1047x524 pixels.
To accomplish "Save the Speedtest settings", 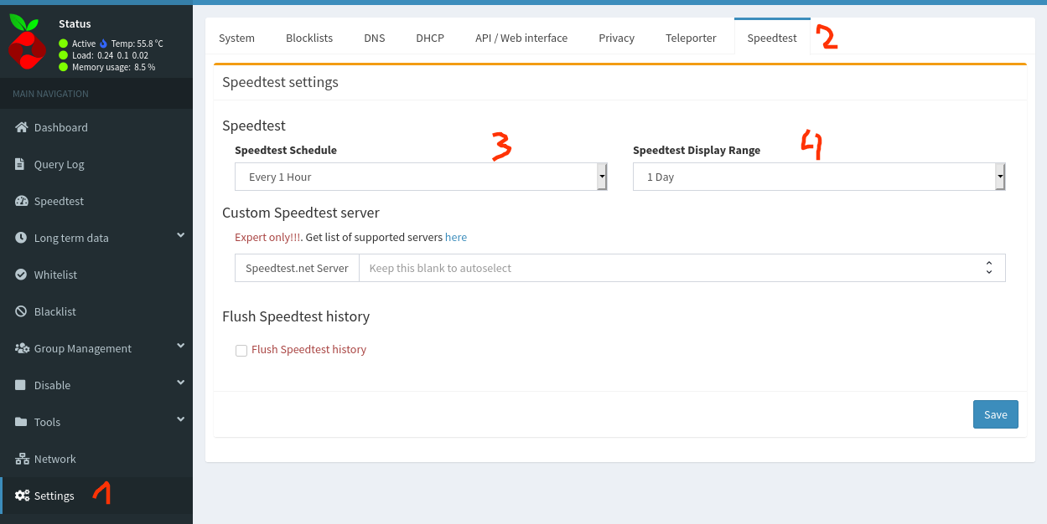I will [x=996, y=414].
